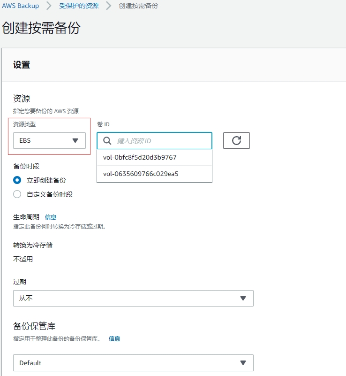Click the magnifier icon in the 卷 ID search box
The image size is (346, 376).
pyautogui.click(x=107, y=141)
